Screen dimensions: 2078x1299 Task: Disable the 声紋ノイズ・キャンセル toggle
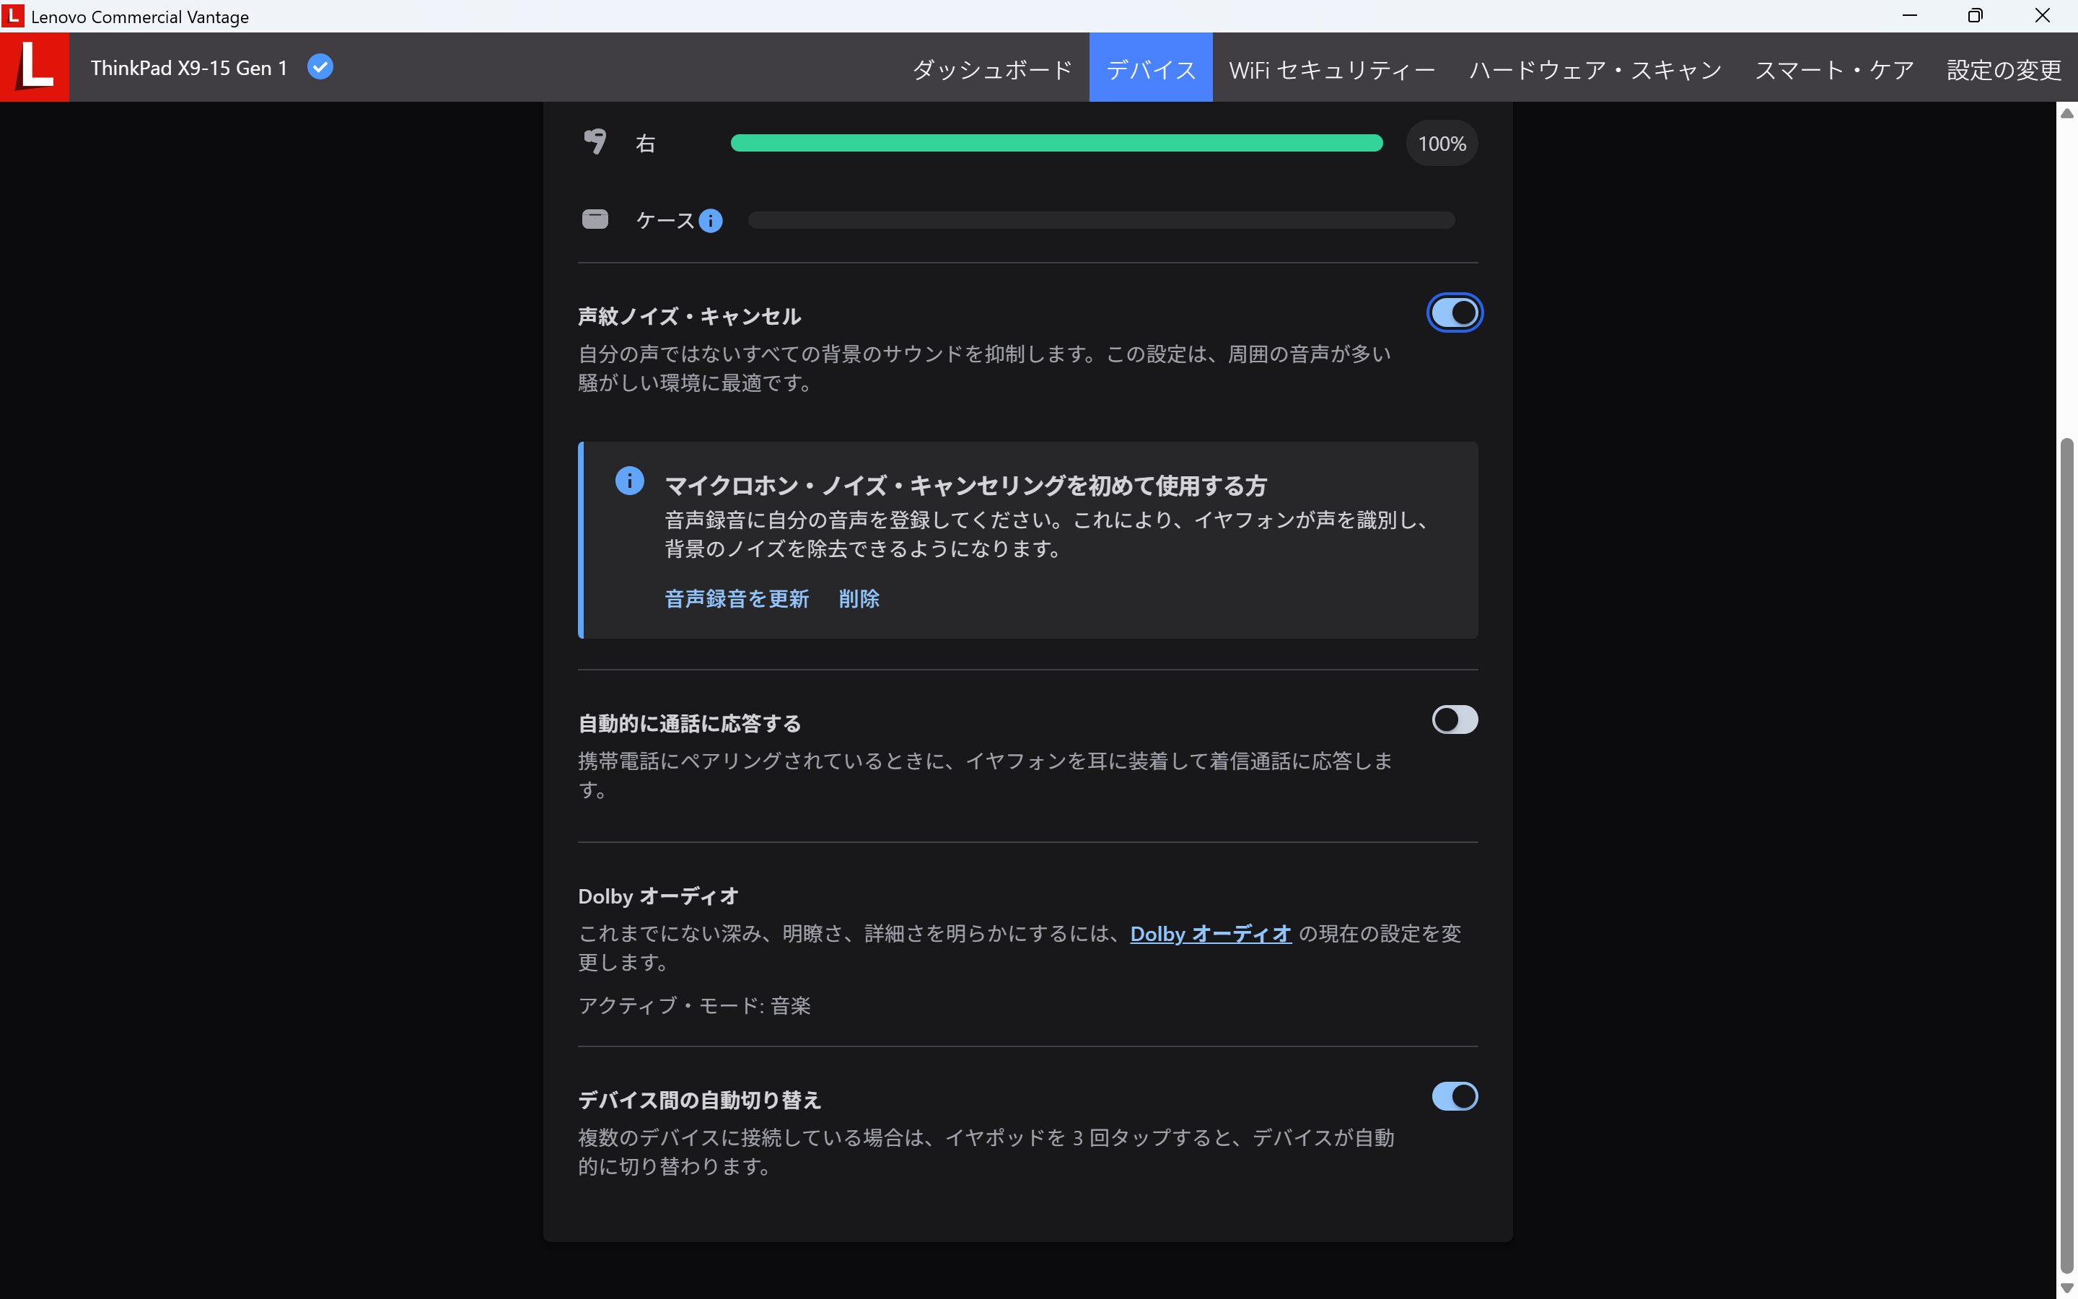pos(1455,312)
